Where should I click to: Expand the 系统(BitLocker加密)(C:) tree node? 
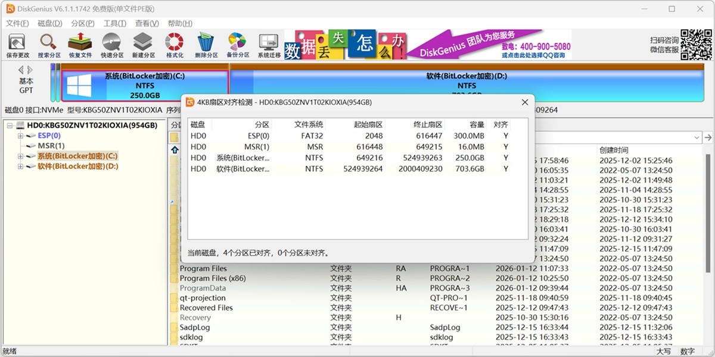tap(20, 156)
